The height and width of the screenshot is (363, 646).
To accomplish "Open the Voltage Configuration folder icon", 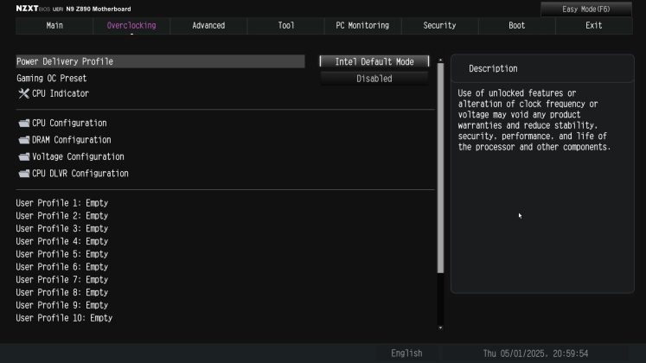I will coord(23,157).
